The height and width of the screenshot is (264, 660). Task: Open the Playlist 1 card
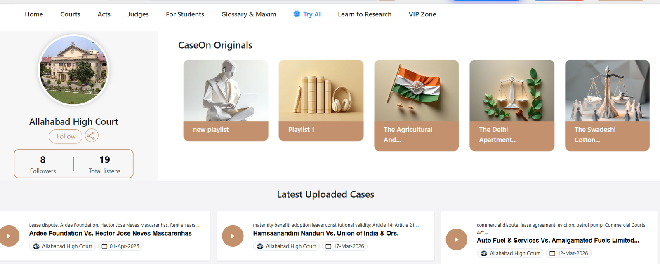pyautogui.click(x=321, y=100)
